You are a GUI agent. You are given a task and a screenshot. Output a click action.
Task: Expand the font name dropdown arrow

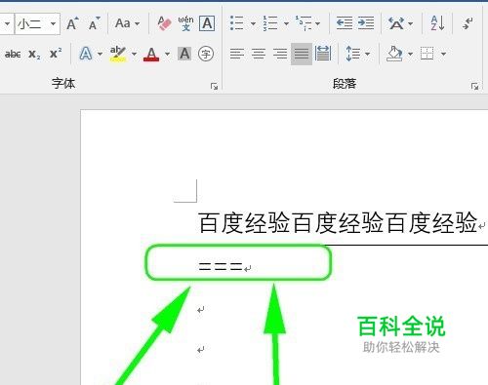[x=7, y=23]
